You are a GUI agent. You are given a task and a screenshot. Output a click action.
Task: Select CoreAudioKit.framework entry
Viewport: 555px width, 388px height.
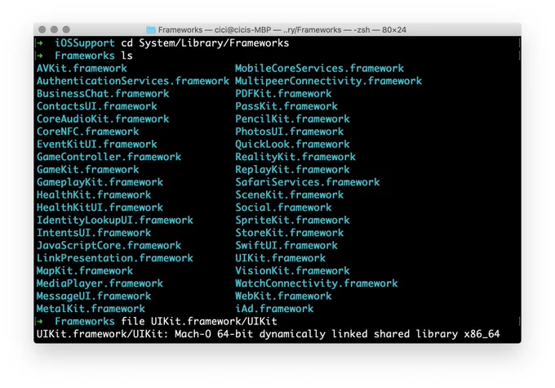(103, 119)
